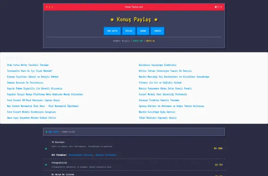Click the green arrow icon beside TV Dizileri
This screenshot has height=176, width=268.
(46, 149)
